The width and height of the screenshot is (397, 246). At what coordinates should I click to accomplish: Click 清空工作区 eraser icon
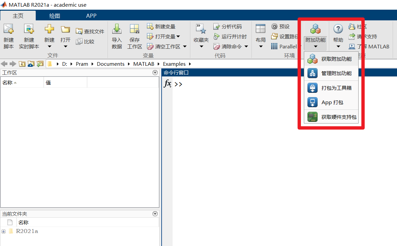[150, 47]
